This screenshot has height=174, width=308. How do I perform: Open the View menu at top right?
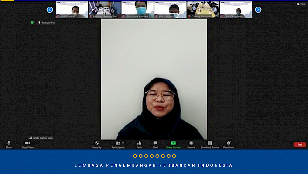pos(301,4)
